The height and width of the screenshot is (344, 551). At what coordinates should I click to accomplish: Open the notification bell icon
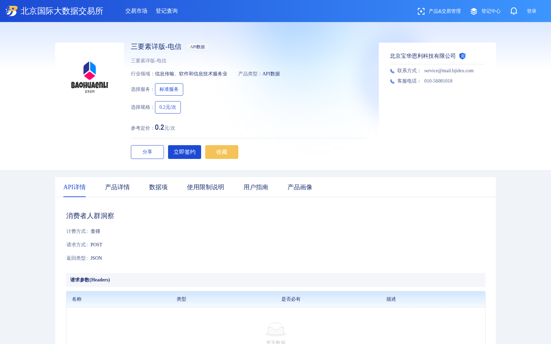point(513,11)
